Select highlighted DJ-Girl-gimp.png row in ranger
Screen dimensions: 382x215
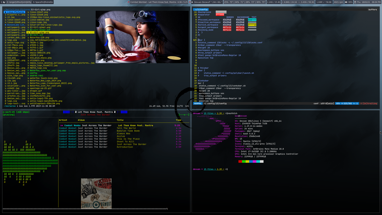click(x=61, y=32)
